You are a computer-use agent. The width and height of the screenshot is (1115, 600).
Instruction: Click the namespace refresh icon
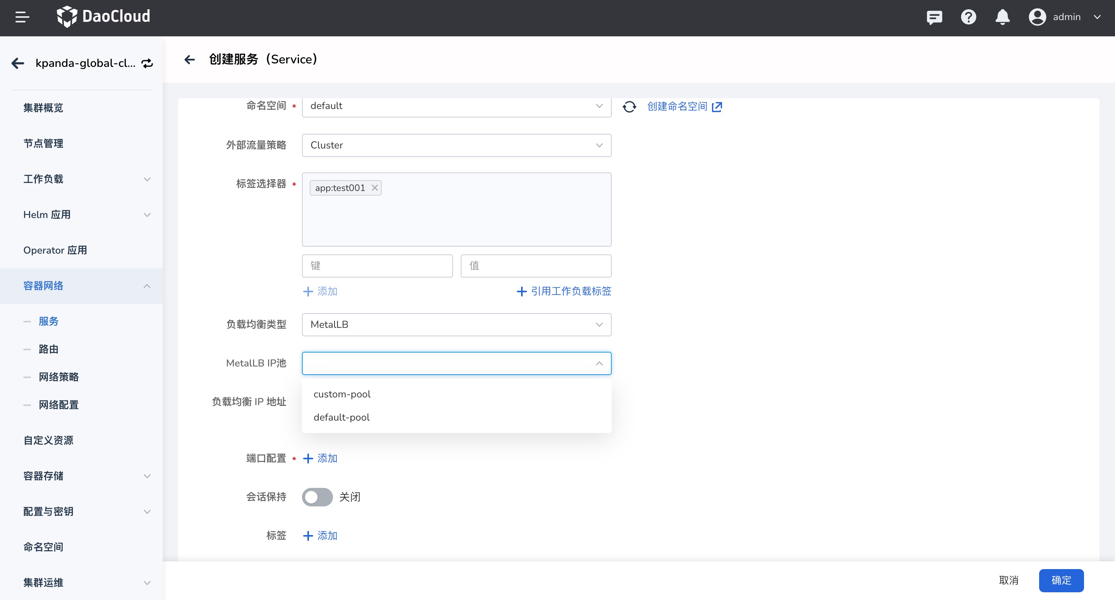(x=630, y=106)
